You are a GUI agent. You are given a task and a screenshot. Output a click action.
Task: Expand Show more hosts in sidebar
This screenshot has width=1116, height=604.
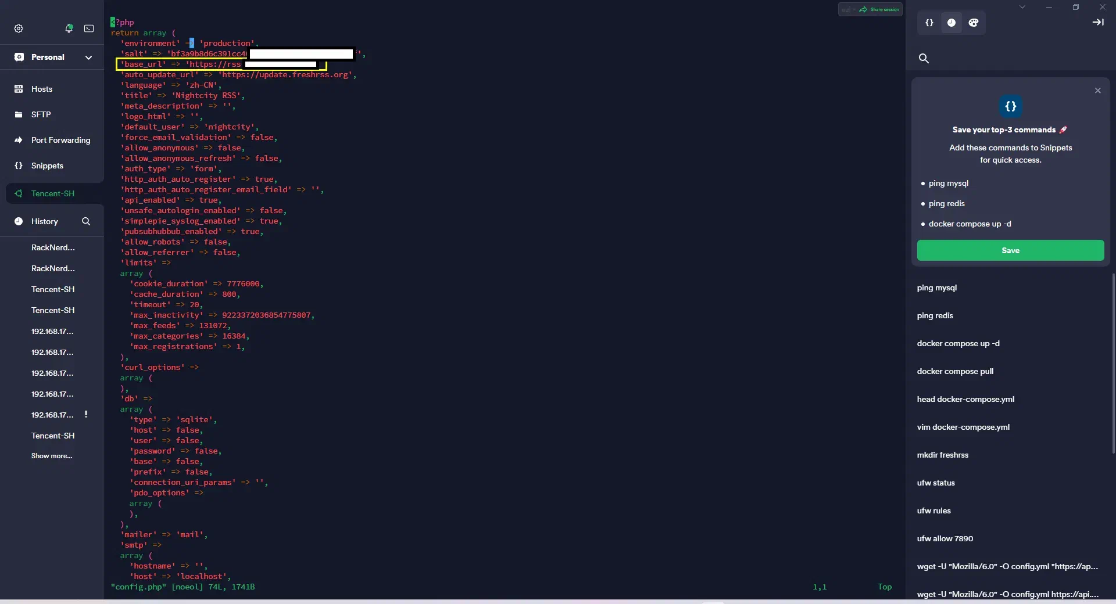(x=51, y=455)
